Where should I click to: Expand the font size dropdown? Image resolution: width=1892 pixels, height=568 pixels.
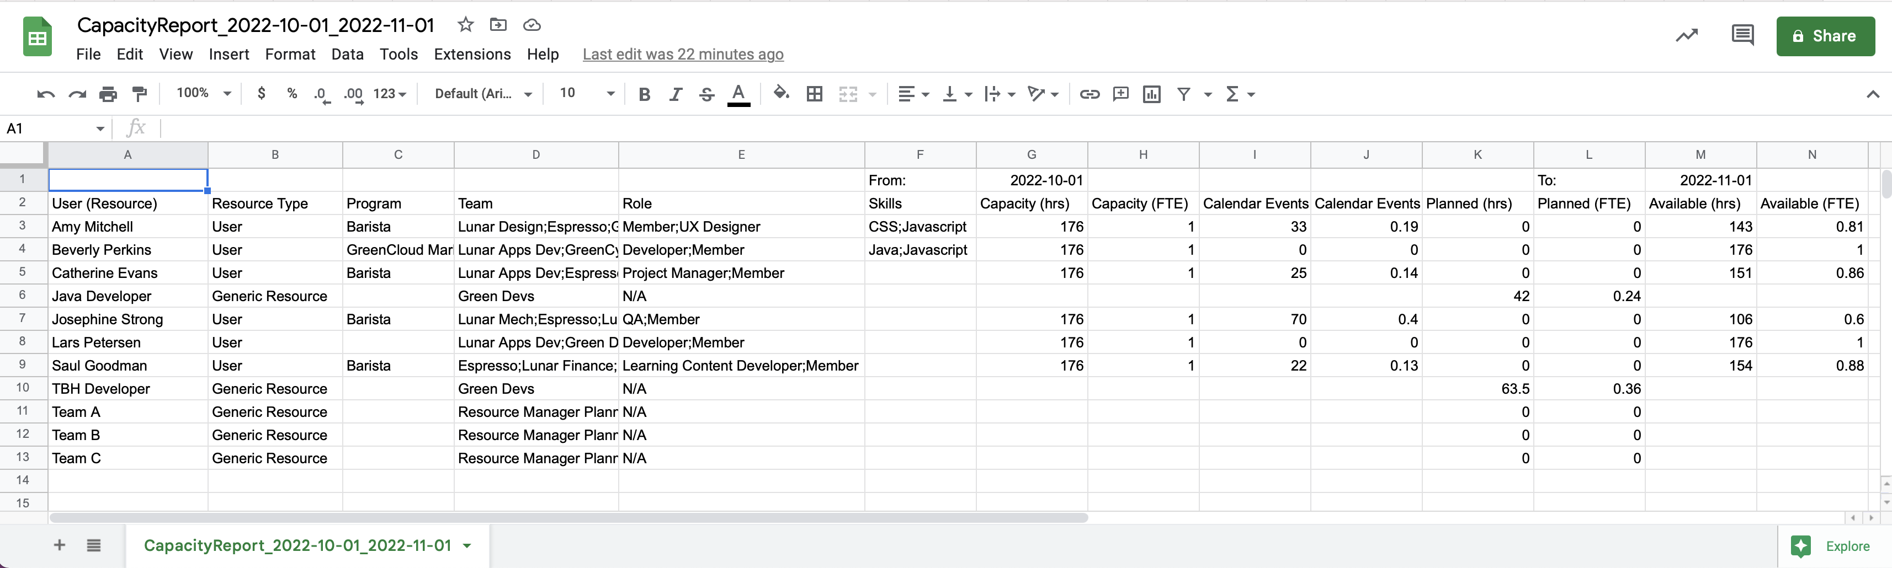pyautogui.click(x=610, y=93)
